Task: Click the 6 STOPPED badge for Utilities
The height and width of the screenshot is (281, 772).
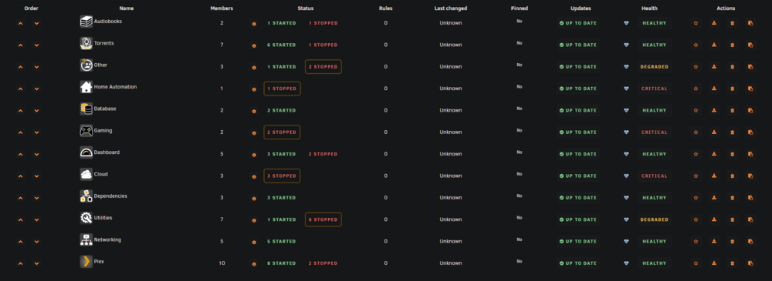Action: [323, 219]
